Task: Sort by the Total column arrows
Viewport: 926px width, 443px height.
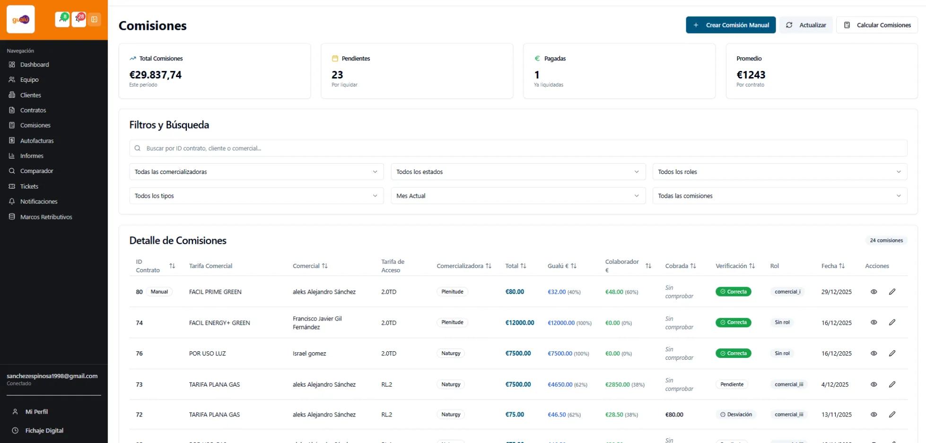Action: pos(523,266)
